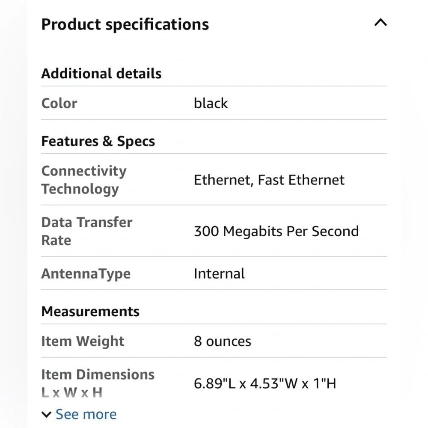The width and height of the screenshot is (428, 428).
Task: Click the Features & Specs heading
Action: click(98, 141)
